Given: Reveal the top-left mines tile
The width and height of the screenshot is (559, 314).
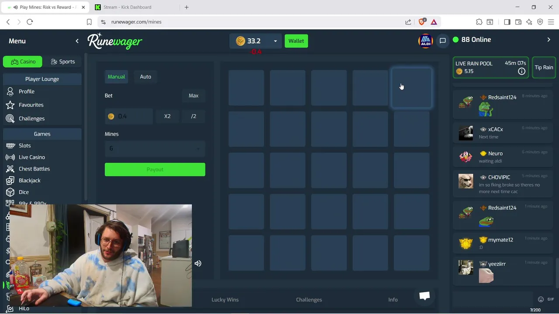Looking at the screenshot, I should coord(246,88).
